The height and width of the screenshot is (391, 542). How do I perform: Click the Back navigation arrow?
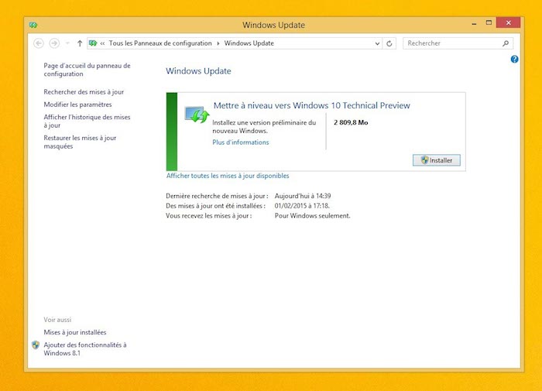(39, 43)
